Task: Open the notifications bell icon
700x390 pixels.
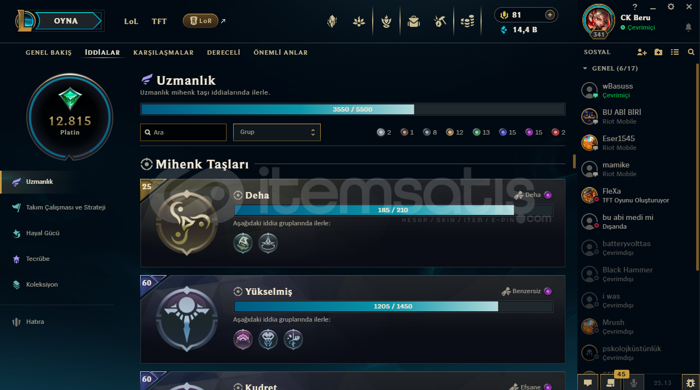Action: coord(688,27)
